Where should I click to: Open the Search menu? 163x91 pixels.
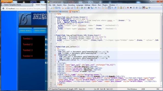[x=59, y=5]
